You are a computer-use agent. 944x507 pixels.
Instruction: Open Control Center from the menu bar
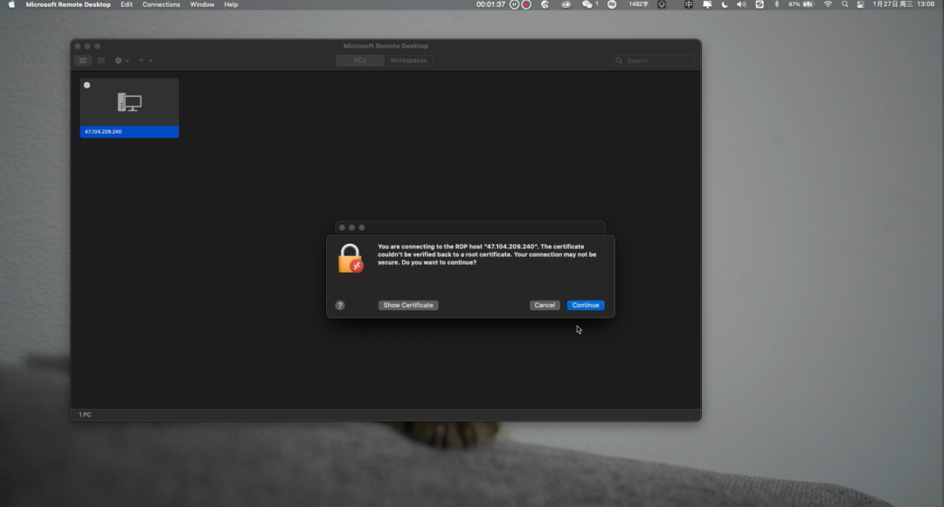tap(860, 4)
